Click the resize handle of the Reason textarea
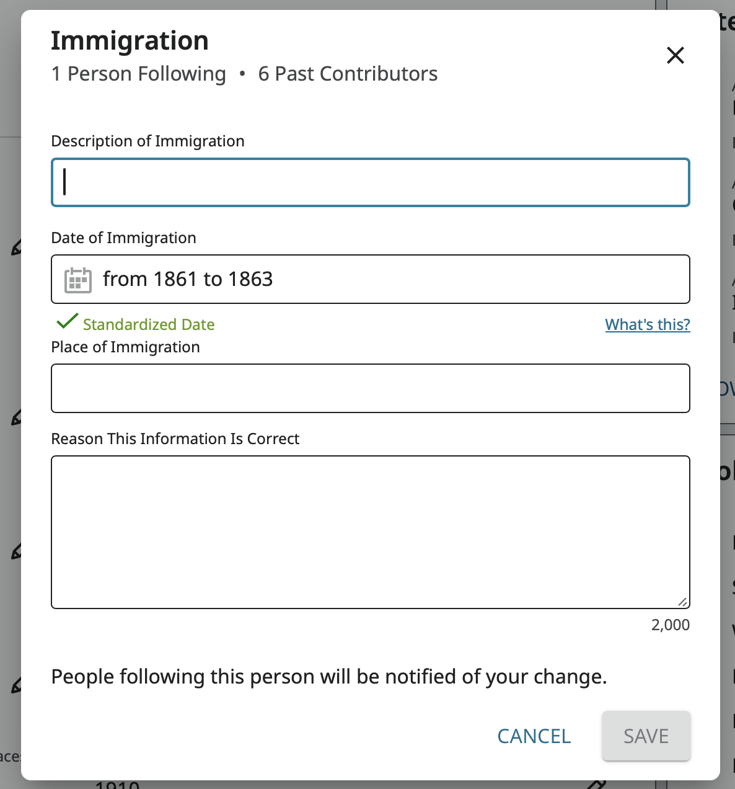735x789 pixels. coord(683,600)
